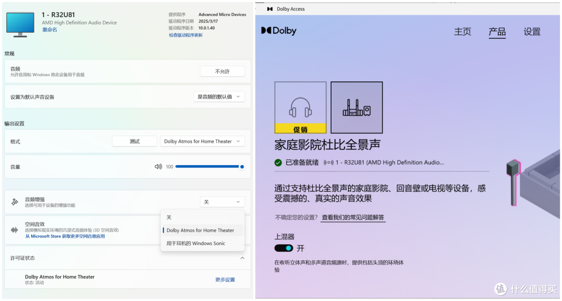This screenshot has height=301, width=562.
Task: Click the driver version 10.0.1.40 text
Action: (x=207, y=28)
